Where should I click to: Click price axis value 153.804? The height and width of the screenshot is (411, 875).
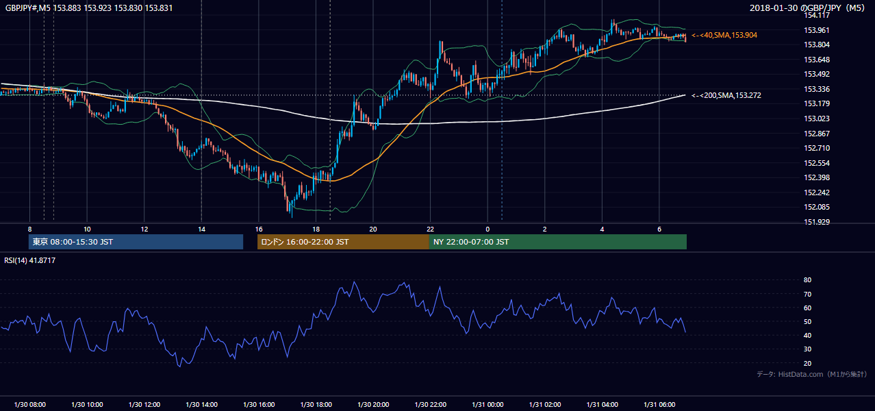tap(816, 45)
